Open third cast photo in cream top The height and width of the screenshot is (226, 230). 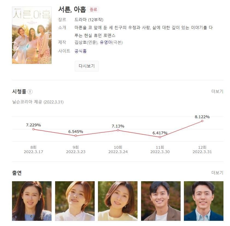point(118,201)
